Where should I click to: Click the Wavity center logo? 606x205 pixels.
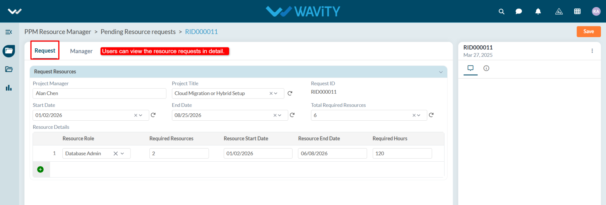pos(303,11)
